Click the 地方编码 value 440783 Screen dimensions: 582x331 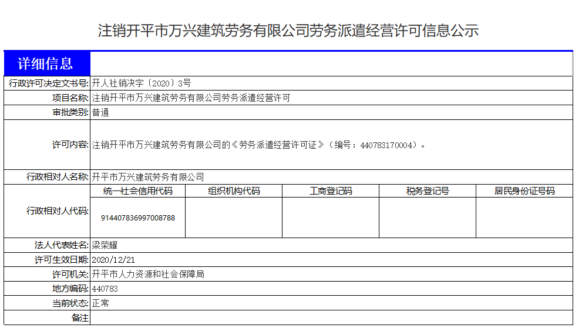105,289
